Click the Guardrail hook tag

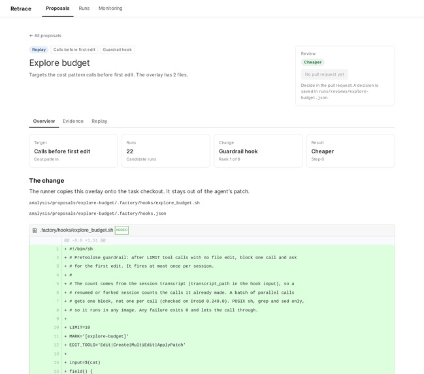pyautogui.click(x=117, y=50)
